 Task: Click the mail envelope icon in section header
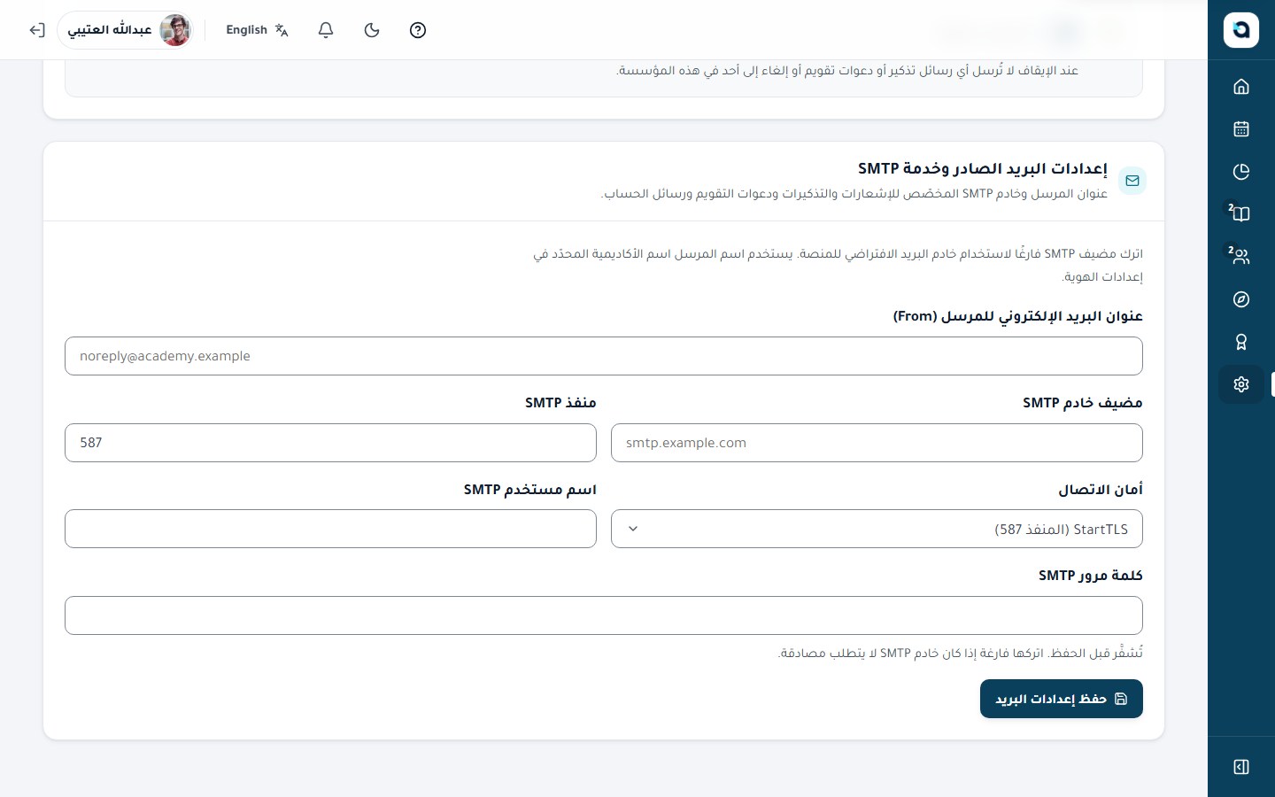[x=1132, y=181]
